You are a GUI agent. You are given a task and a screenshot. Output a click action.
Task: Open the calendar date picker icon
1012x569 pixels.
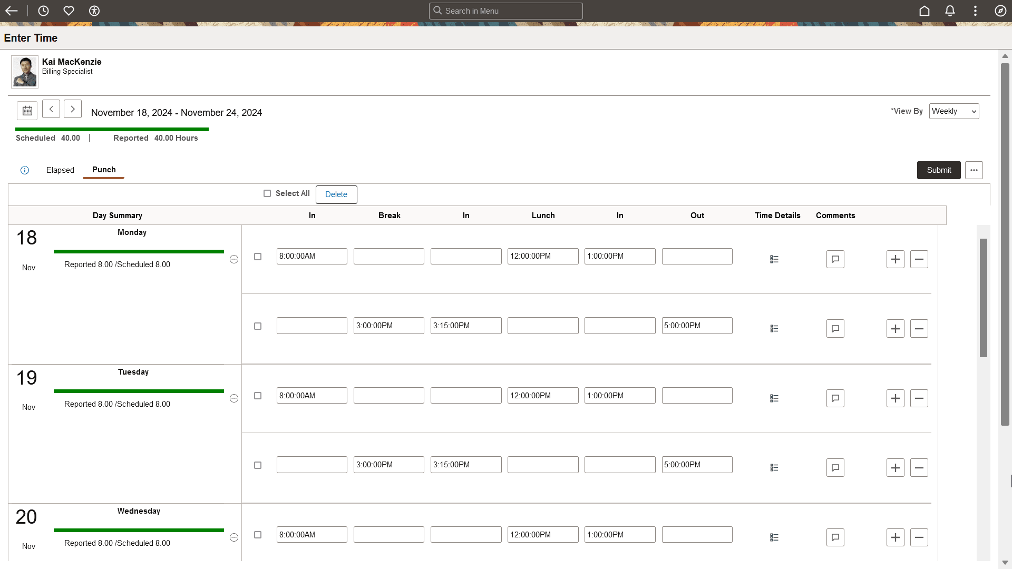tap(27, 111)
